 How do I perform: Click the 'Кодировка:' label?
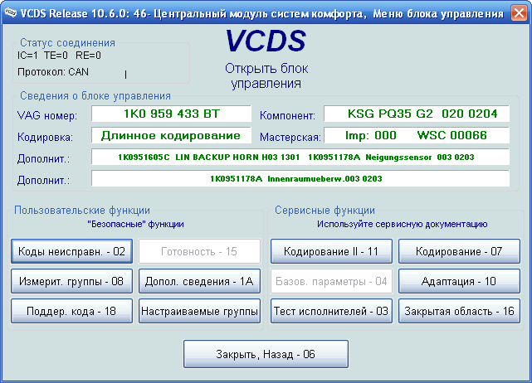pos(45,137)
